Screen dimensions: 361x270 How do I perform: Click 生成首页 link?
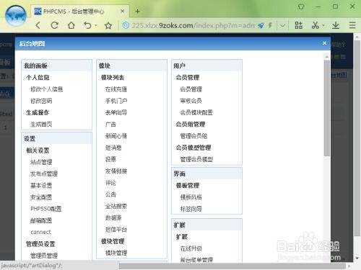pyautogui.click(x=41, y=125)
